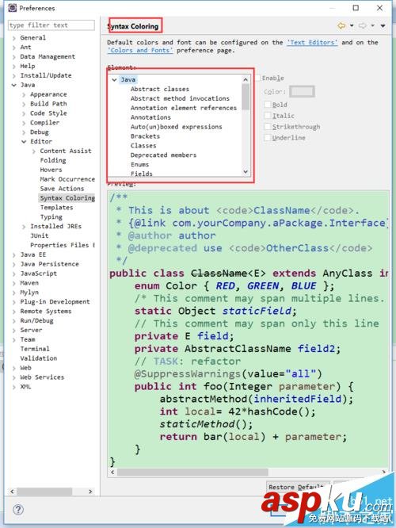Select Appearance under Java

tap(48, 94)
